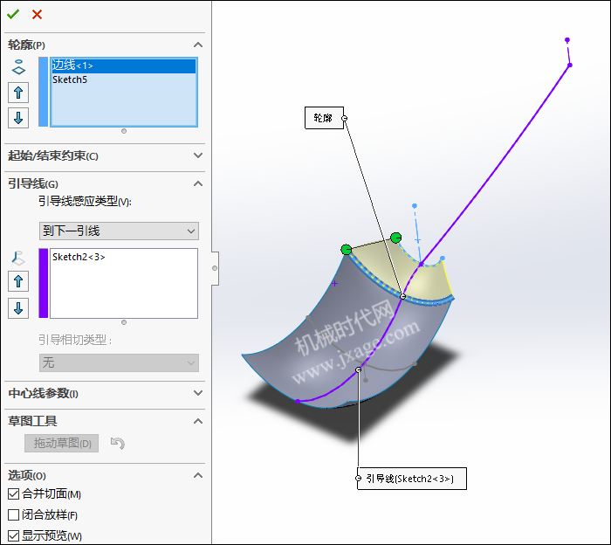The height and width of the screenshot is (545, 611).
Task: Enable 闭合放样(F) close loft checkbox
Action: (x=14, y=515)
